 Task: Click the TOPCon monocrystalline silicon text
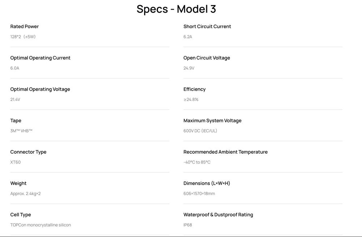pyautogui.click(x=41, y=225)
